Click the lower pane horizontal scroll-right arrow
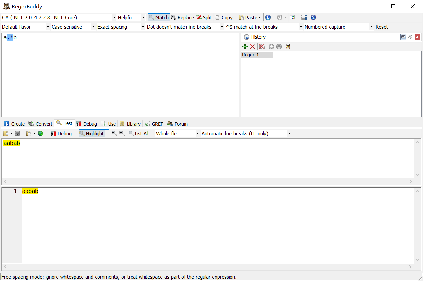Viewport: 423px width, 281px height. click(x=411, y=267)
